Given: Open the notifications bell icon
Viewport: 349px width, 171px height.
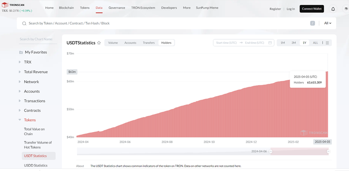Looking at the screenshot, I should (333, 9).
